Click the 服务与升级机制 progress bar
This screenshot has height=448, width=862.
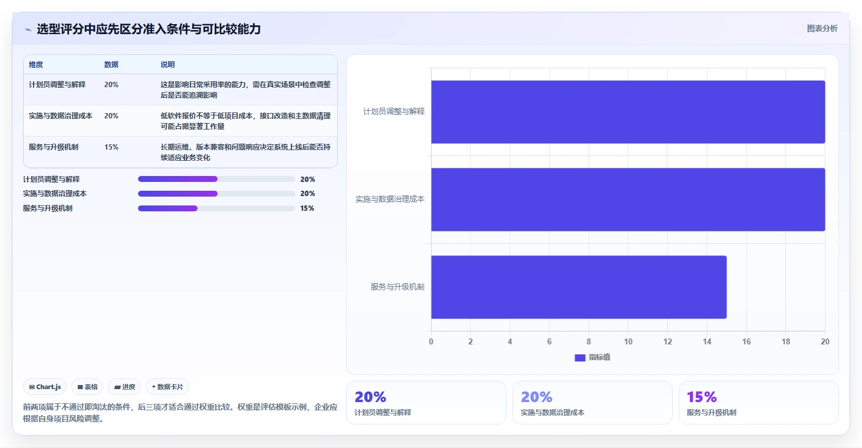[216, 208]
